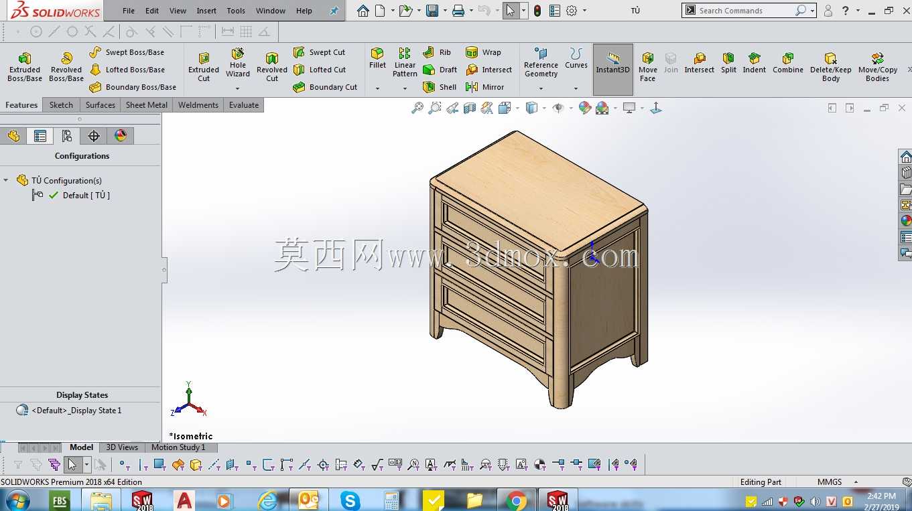This screenshot has width=912, height=511.
Task: Open the FeatureManager design tree icon
Action: tap(13, 136)
